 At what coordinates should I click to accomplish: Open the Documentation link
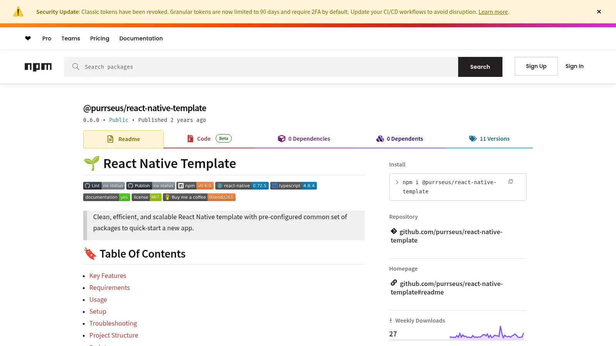[141, 38]
